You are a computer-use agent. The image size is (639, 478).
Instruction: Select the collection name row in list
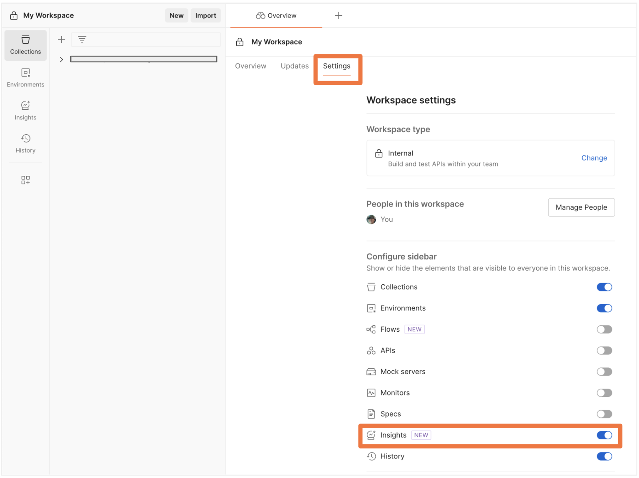pos(144,59)
